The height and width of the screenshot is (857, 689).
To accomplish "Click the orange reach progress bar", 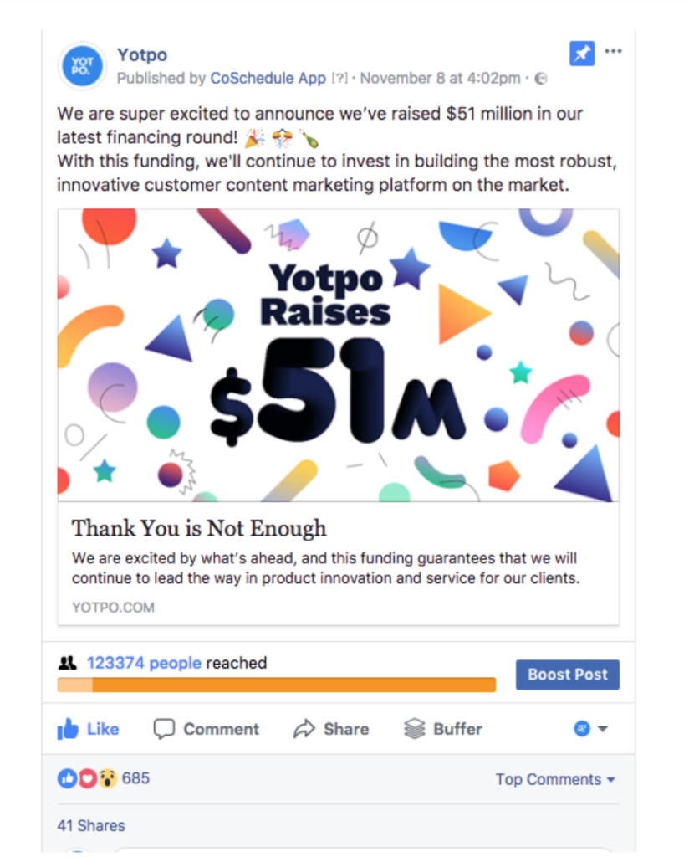I will point(276,685).
